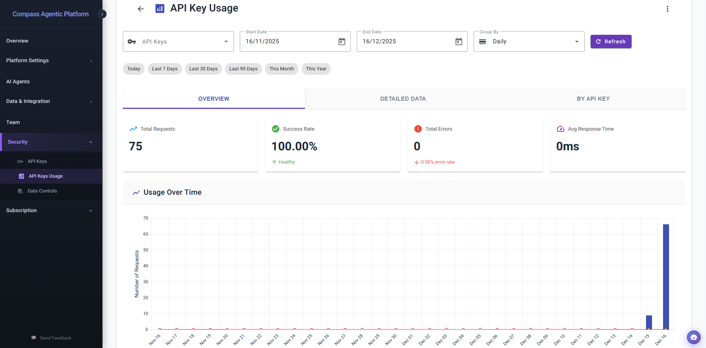Image resolution: width=706 pixels, height=348 pixels.
Task: Open the End Date calendar picker
Action: coord(458,41)
